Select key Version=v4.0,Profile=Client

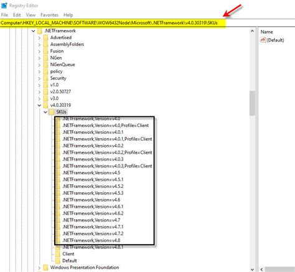pos(105,126)
